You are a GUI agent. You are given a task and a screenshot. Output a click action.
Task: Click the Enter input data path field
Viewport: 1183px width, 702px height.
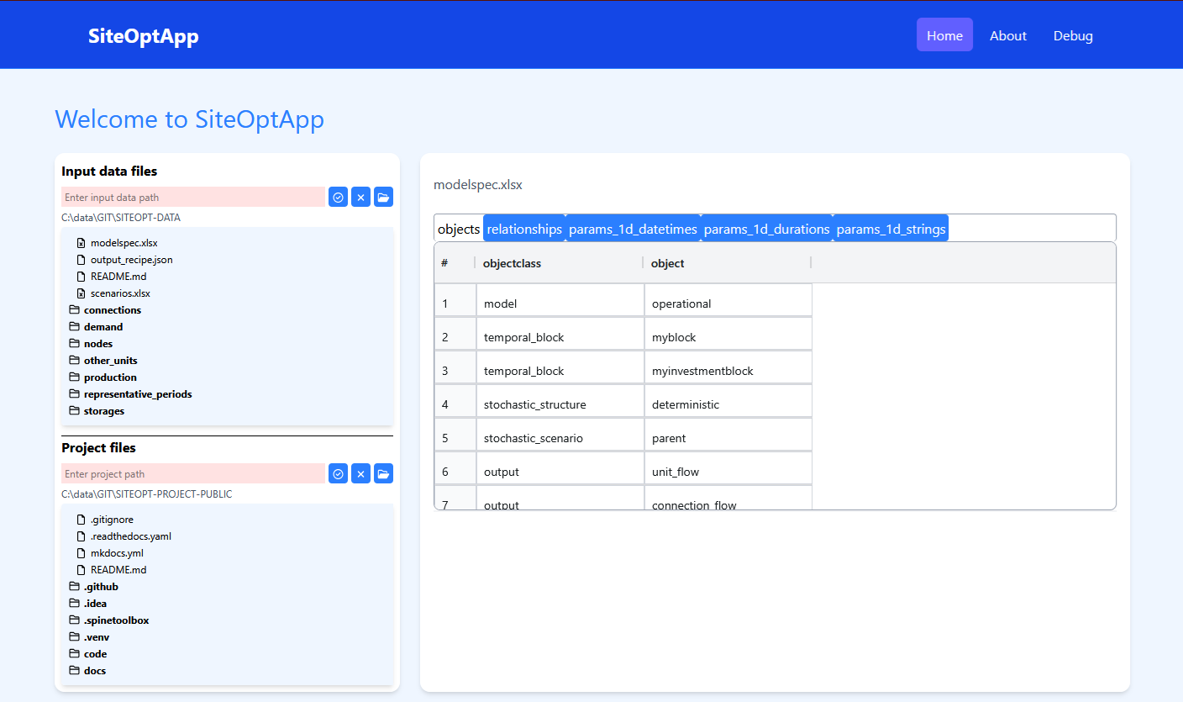192,197
